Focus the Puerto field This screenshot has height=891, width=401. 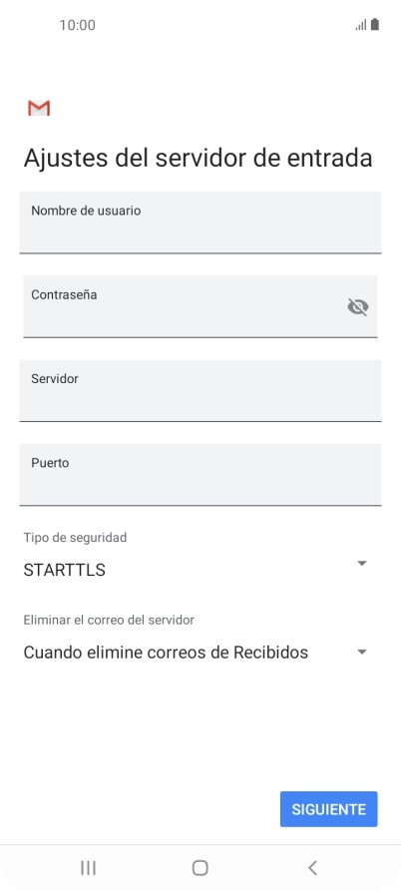tap(200, 475)
